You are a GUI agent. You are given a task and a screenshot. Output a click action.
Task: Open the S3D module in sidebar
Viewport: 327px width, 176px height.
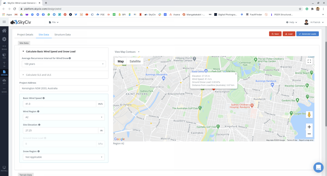4,56
